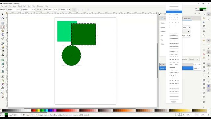Select the Connector tool

coord(3,88)
